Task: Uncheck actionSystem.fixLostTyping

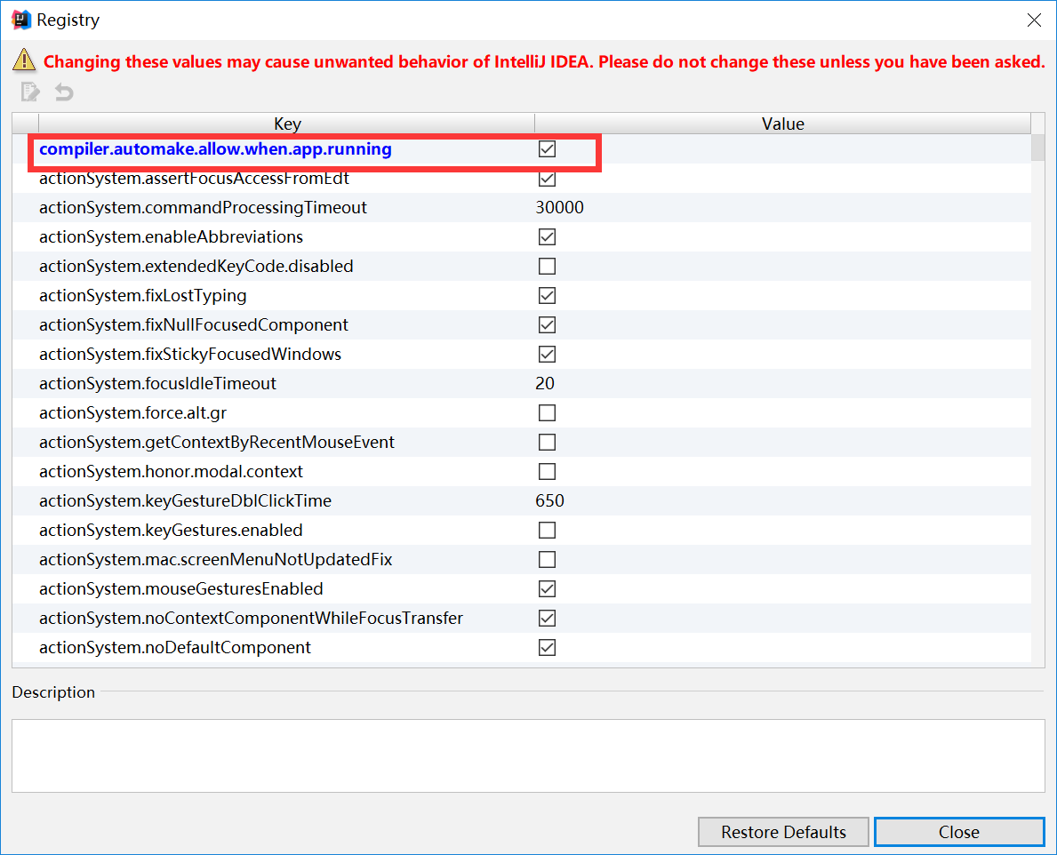Action: [548, 296]
